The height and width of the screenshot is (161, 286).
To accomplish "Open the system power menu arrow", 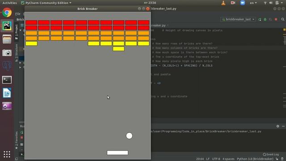I will [282, 3].
